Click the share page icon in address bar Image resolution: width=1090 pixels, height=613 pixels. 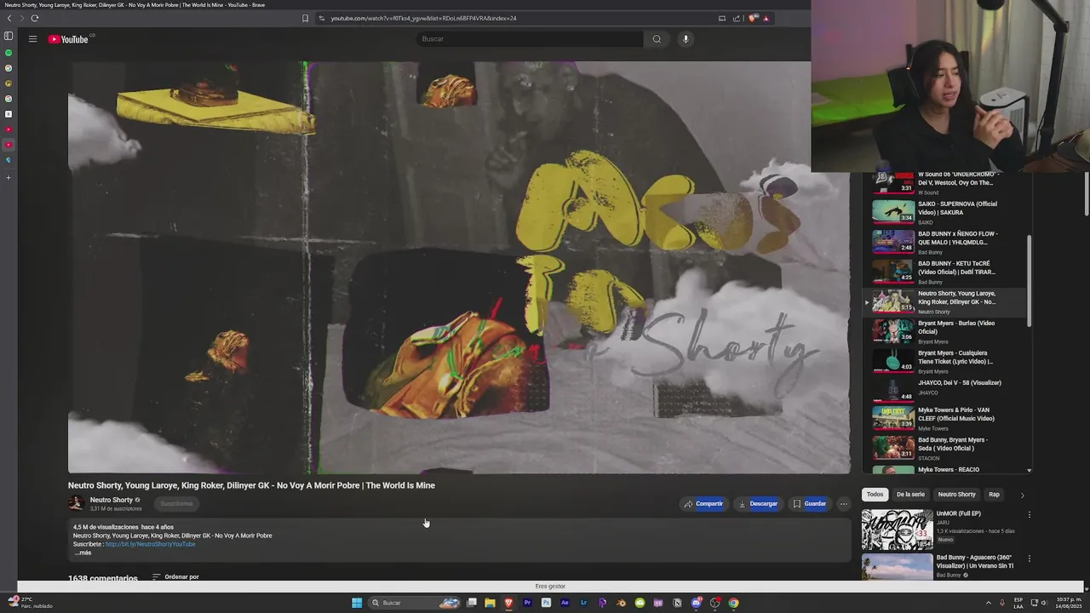click(x=737, y=18)
